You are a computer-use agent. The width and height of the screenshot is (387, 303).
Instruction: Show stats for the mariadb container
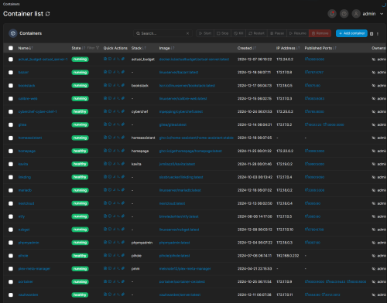114,190
